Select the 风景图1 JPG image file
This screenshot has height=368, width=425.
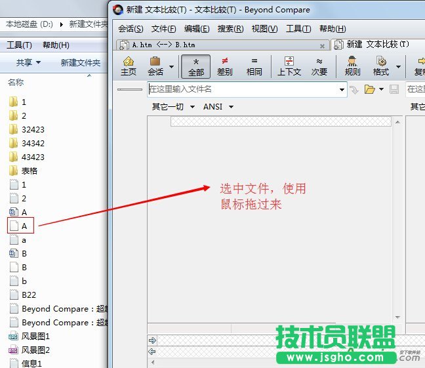coord(29,337)
